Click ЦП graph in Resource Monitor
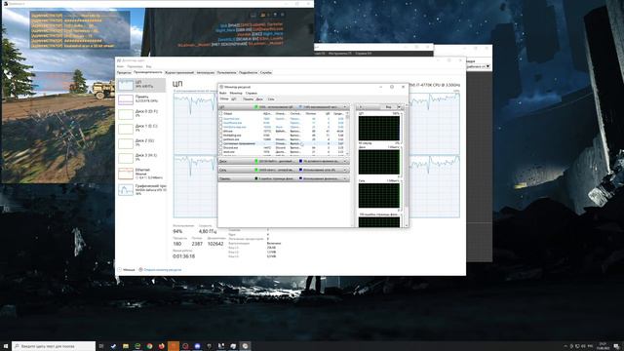The image size is (624, 351). (x=379, y=128)
